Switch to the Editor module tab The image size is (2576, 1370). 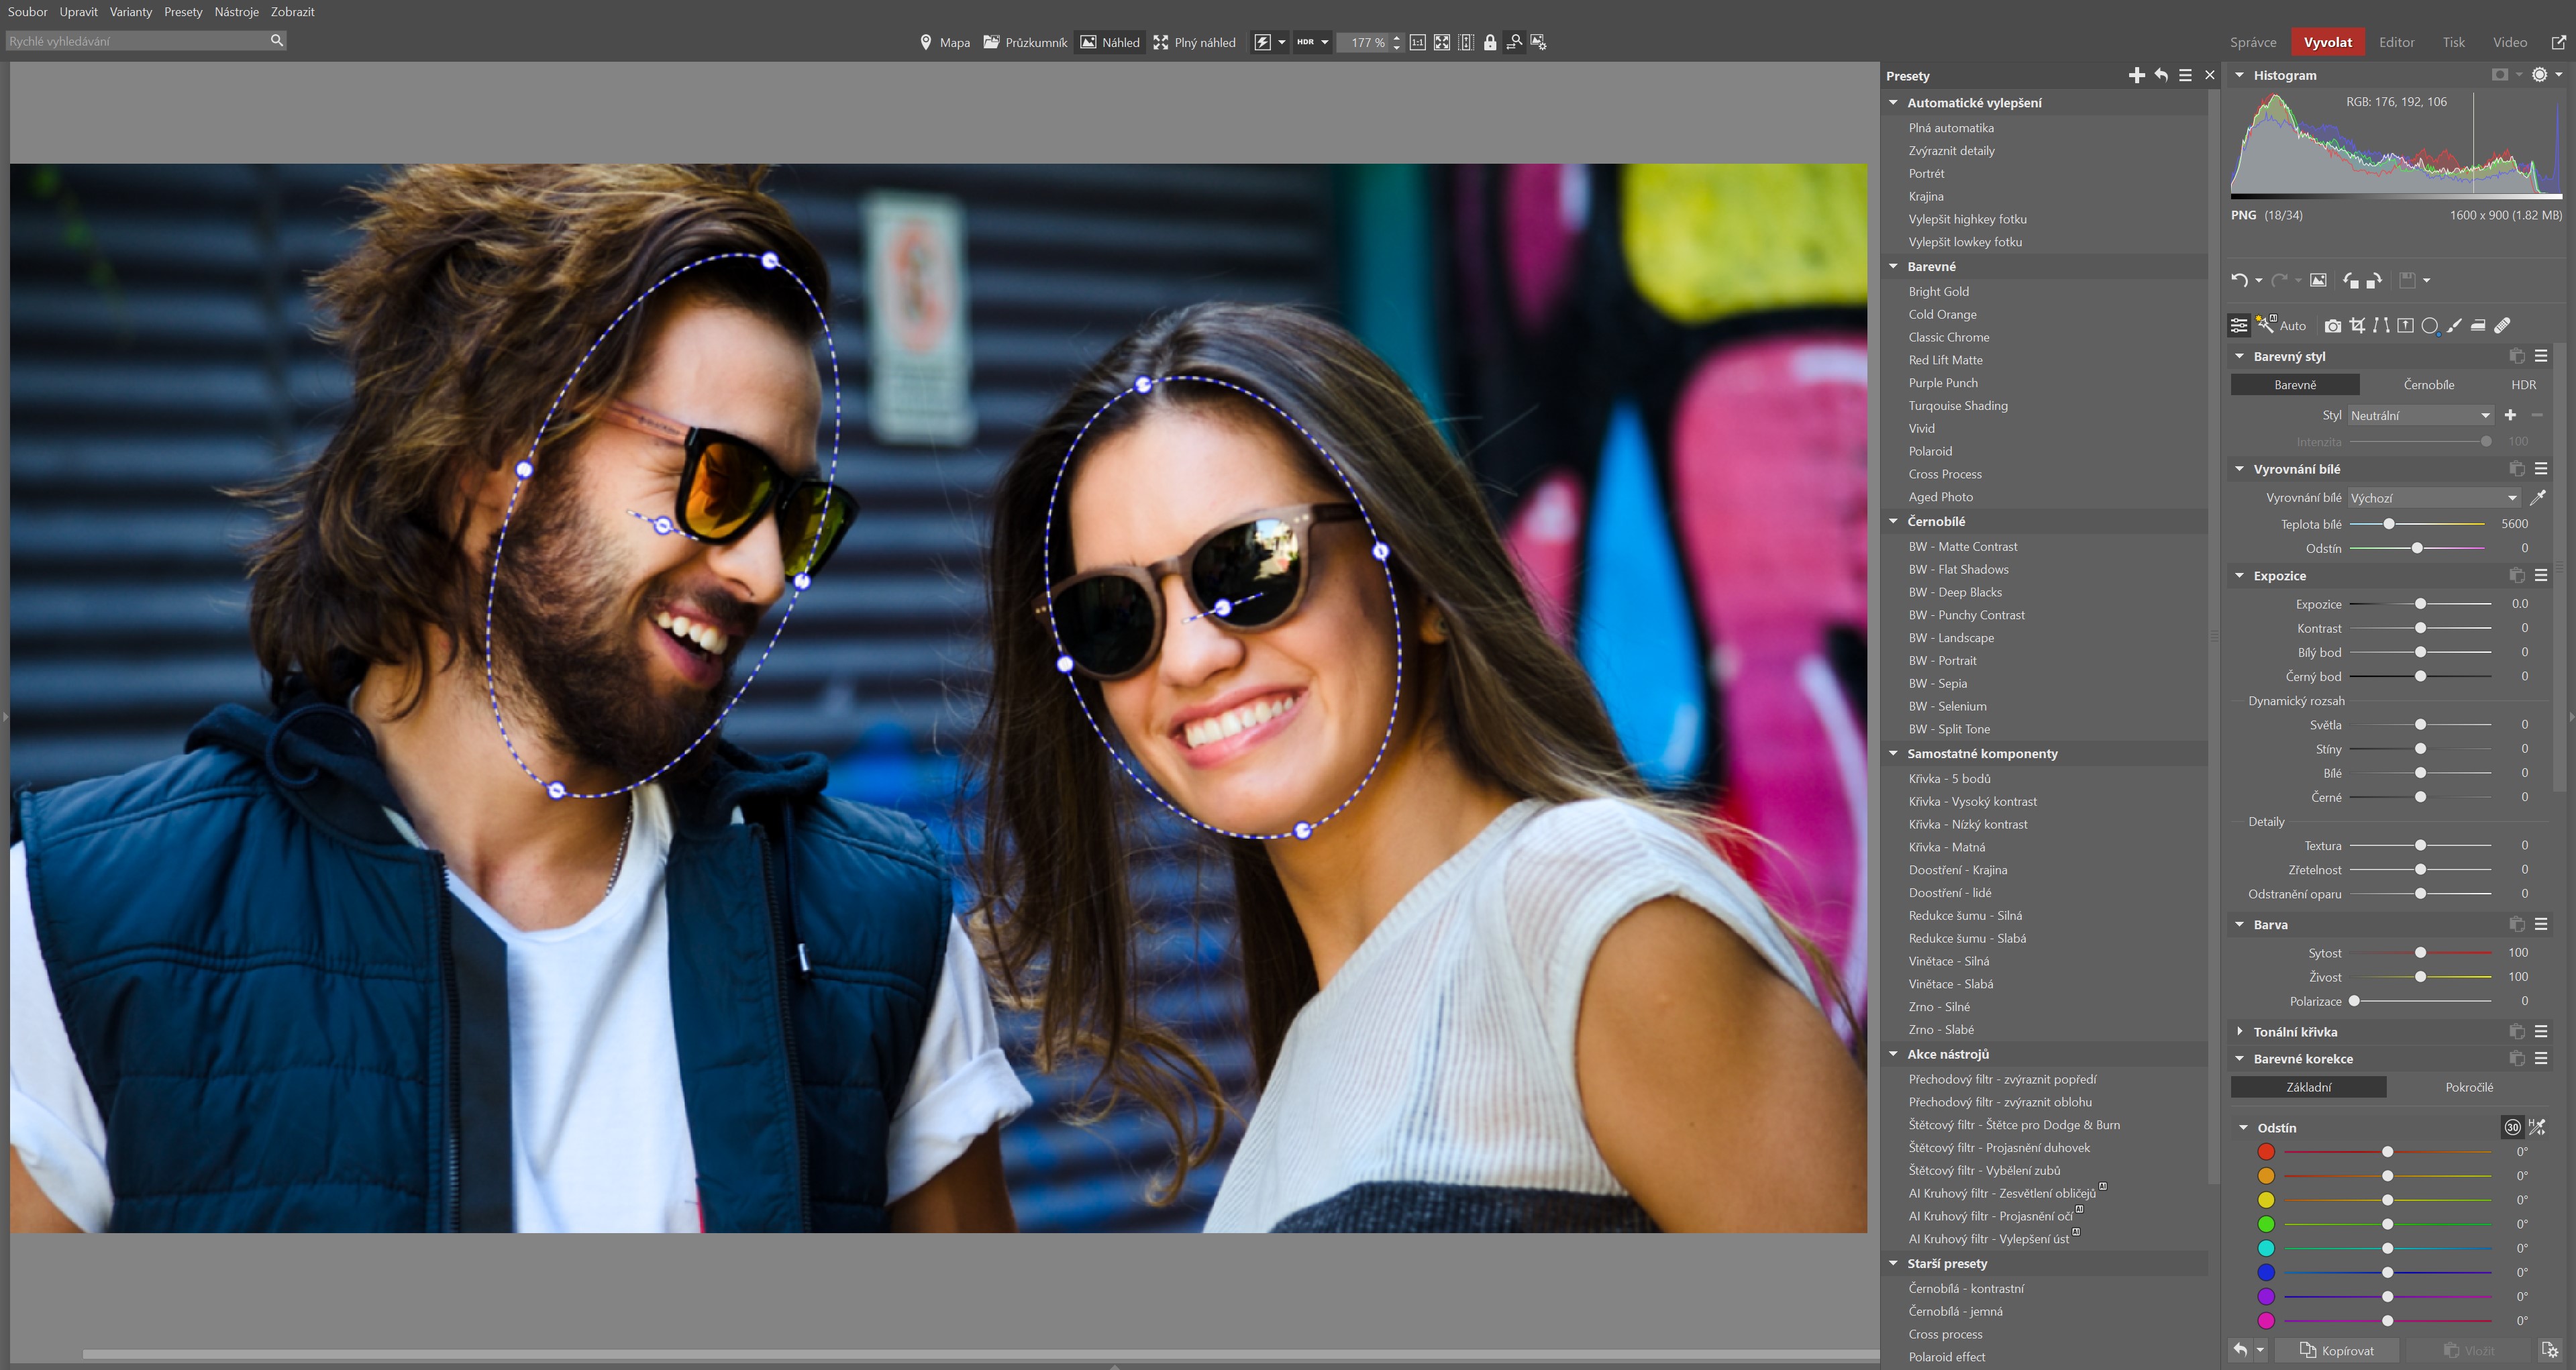(x=2396, y=42)
